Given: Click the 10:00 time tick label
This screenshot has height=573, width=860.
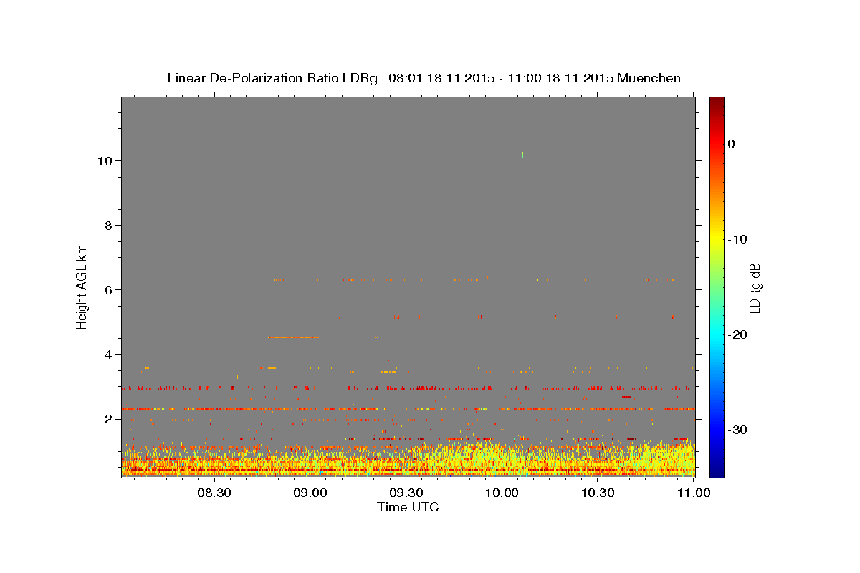Looking at the screenshot, I should 502,493.
